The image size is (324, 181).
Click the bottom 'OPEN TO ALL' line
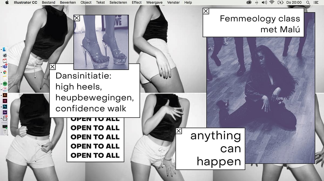95,155
